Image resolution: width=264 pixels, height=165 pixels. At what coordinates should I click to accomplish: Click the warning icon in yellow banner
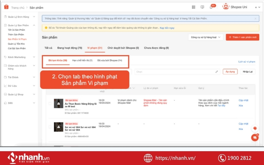pos(46,28)
